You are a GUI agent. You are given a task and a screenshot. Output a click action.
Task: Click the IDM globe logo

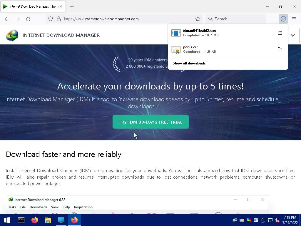pos(12,35)
